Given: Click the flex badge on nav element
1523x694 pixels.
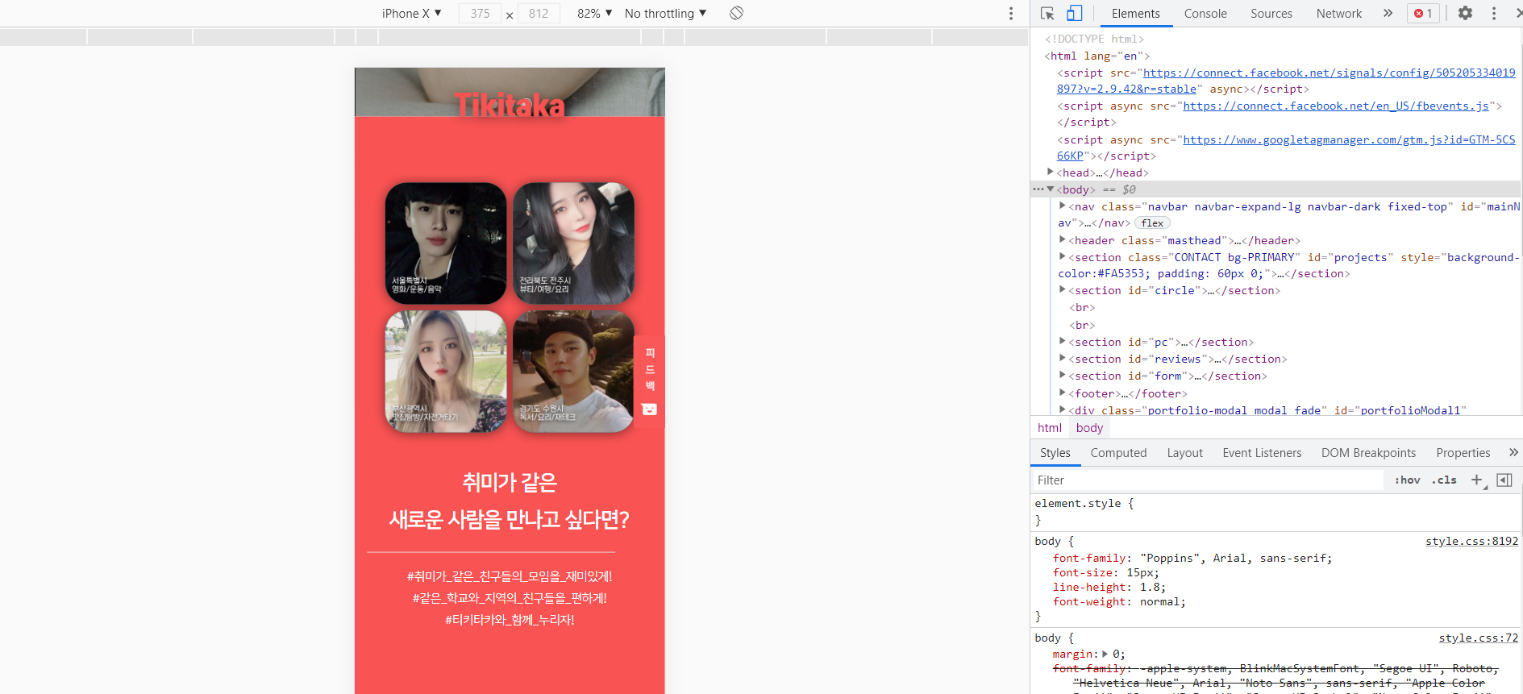Looking at the screenshot, I should (1152, 223).
